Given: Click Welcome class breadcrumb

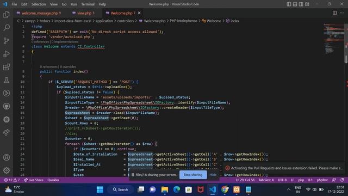Looking at the screenshot, I should [x=212, y=21].
